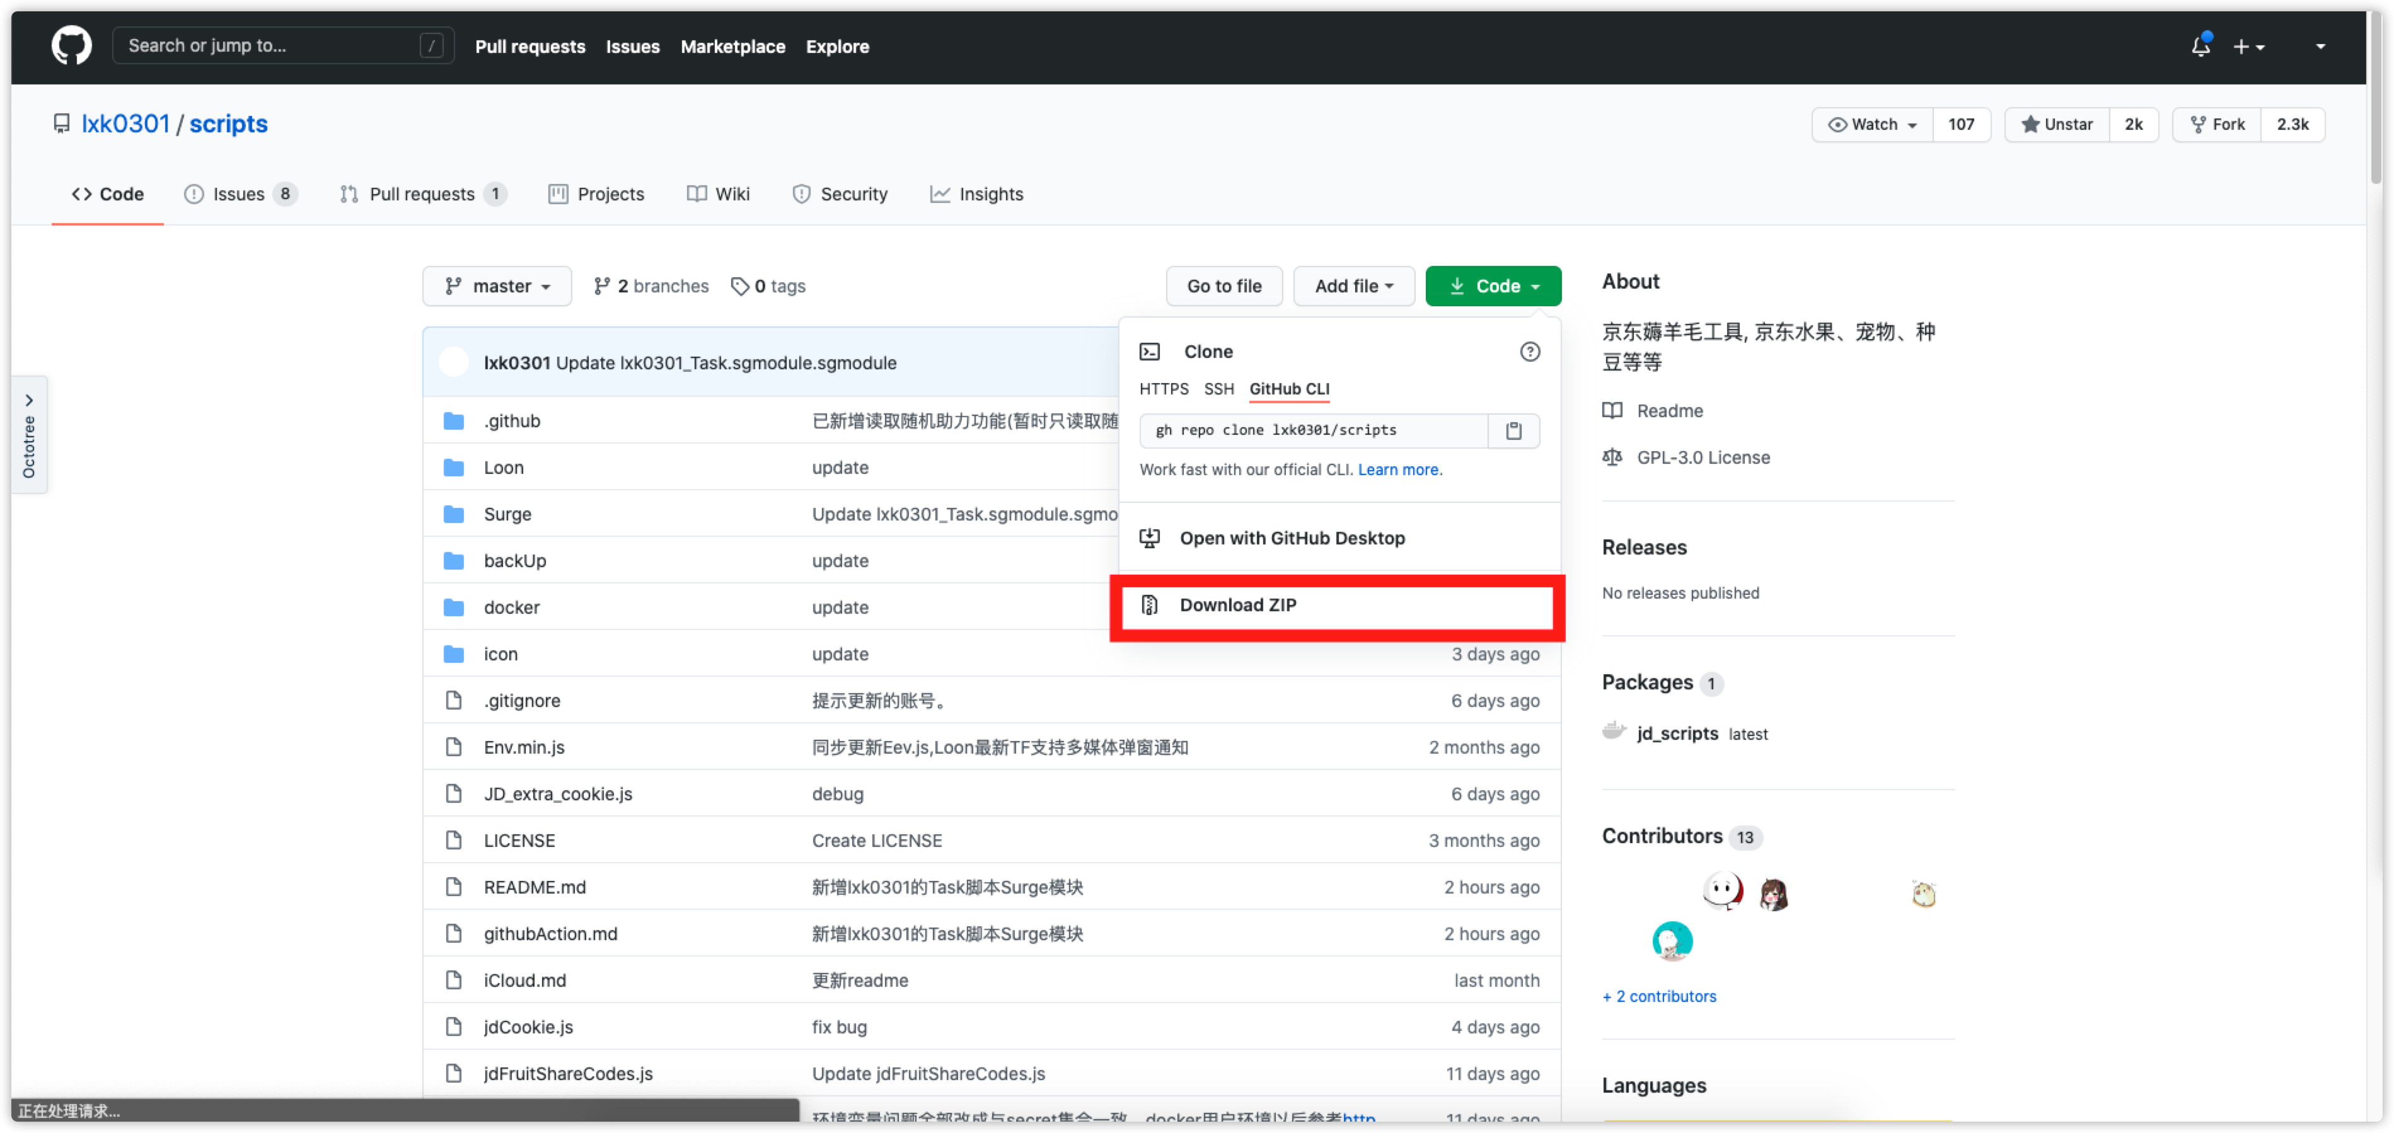Open the plus create-new dropdown
Image resolution: width=2394 pixels, height=1133 pixels.
coord(2248,47)
